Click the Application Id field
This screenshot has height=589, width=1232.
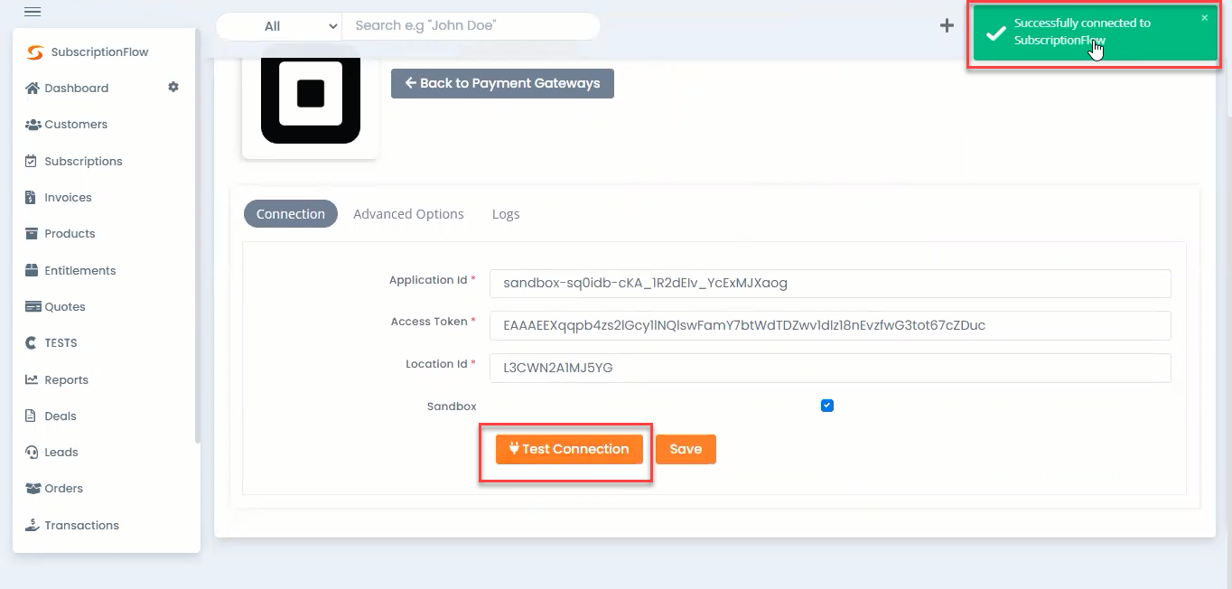point(830,283)
